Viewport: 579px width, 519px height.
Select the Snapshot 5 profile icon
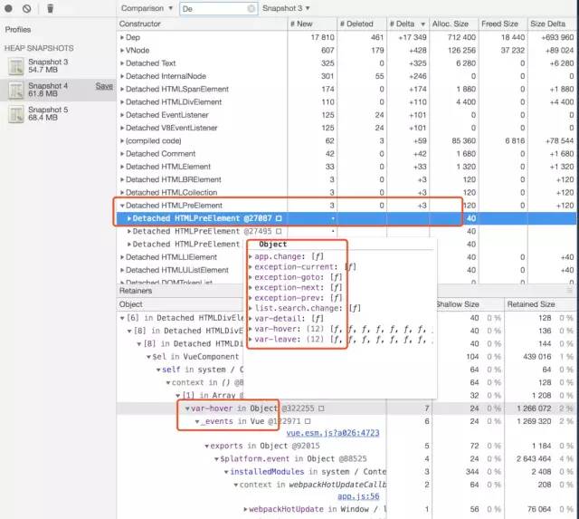16,114
